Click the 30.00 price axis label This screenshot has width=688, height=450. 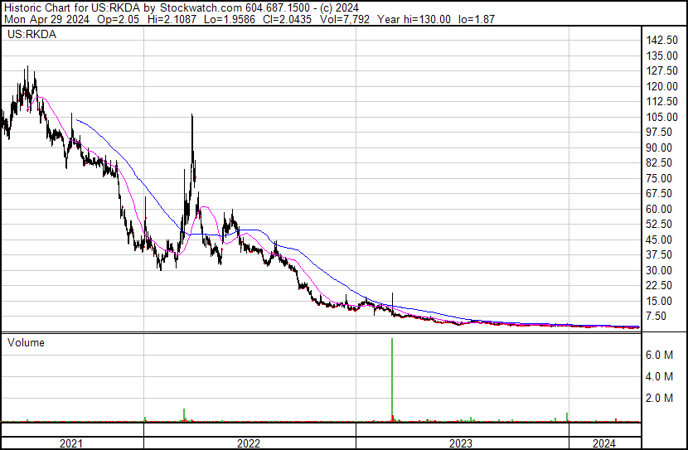point(662,270)
